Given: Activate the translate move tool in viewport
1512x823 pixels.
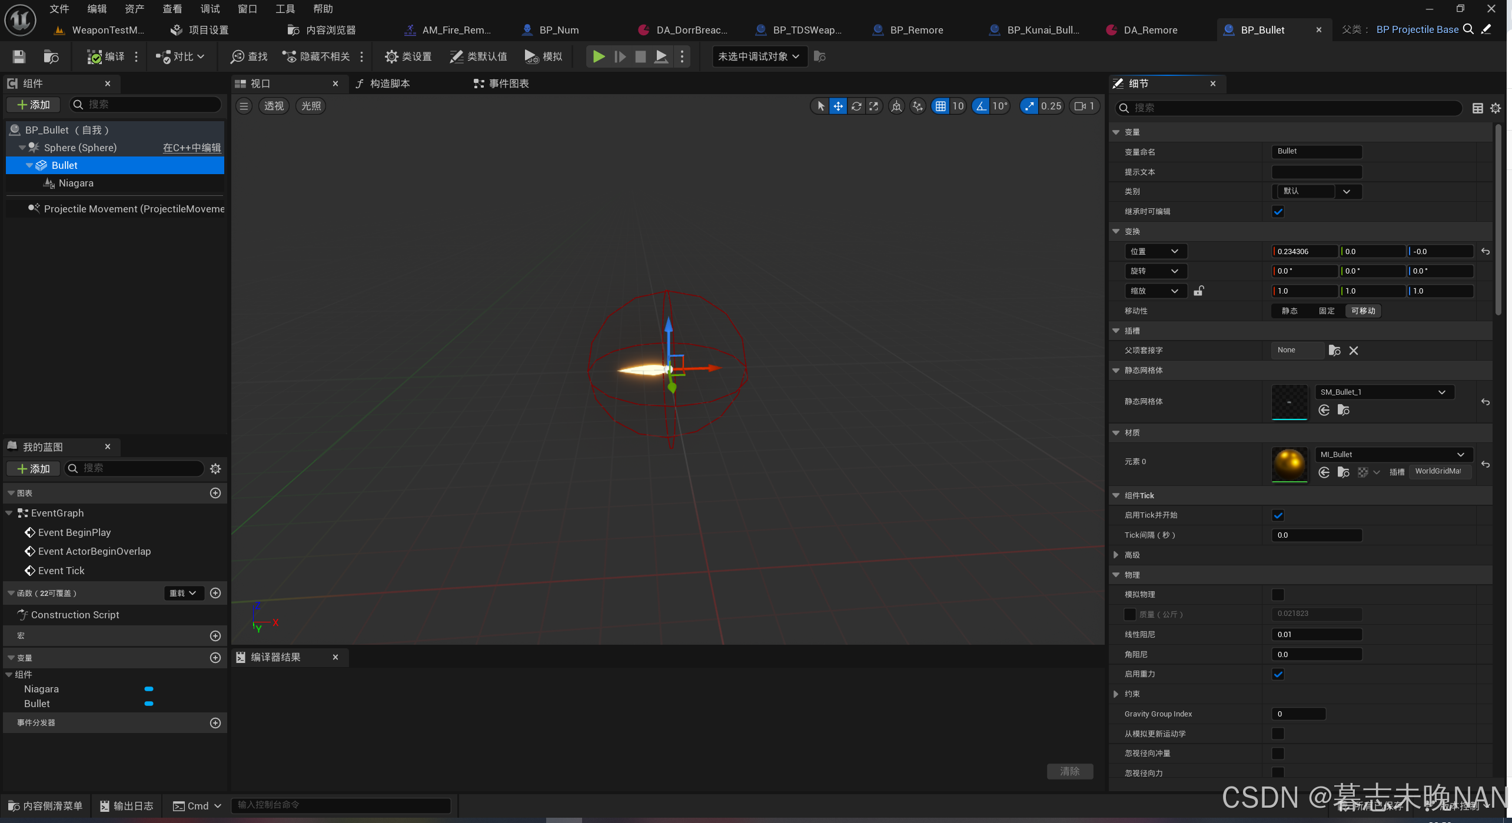Looking at the screenshot, I should [x=838, y=106].
